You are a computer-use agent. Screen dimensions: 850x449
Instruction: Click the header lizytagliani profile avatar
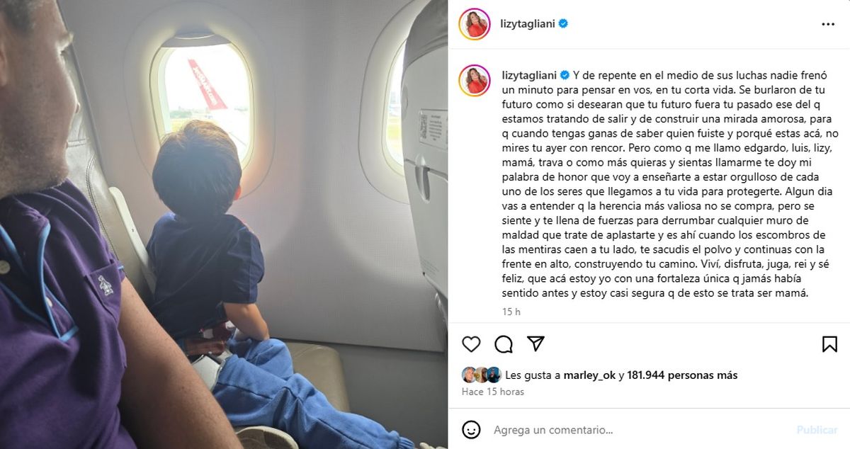click(x=474, y=24)
